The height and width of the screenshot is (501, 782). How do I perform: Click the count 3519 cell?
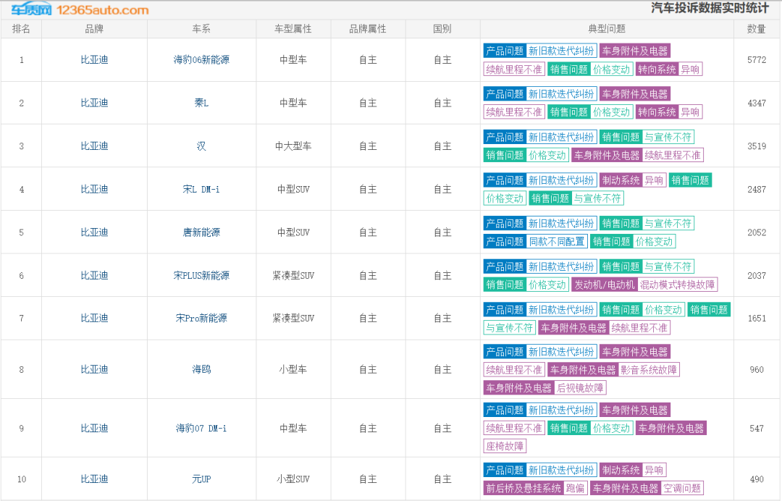click(757, 146)
